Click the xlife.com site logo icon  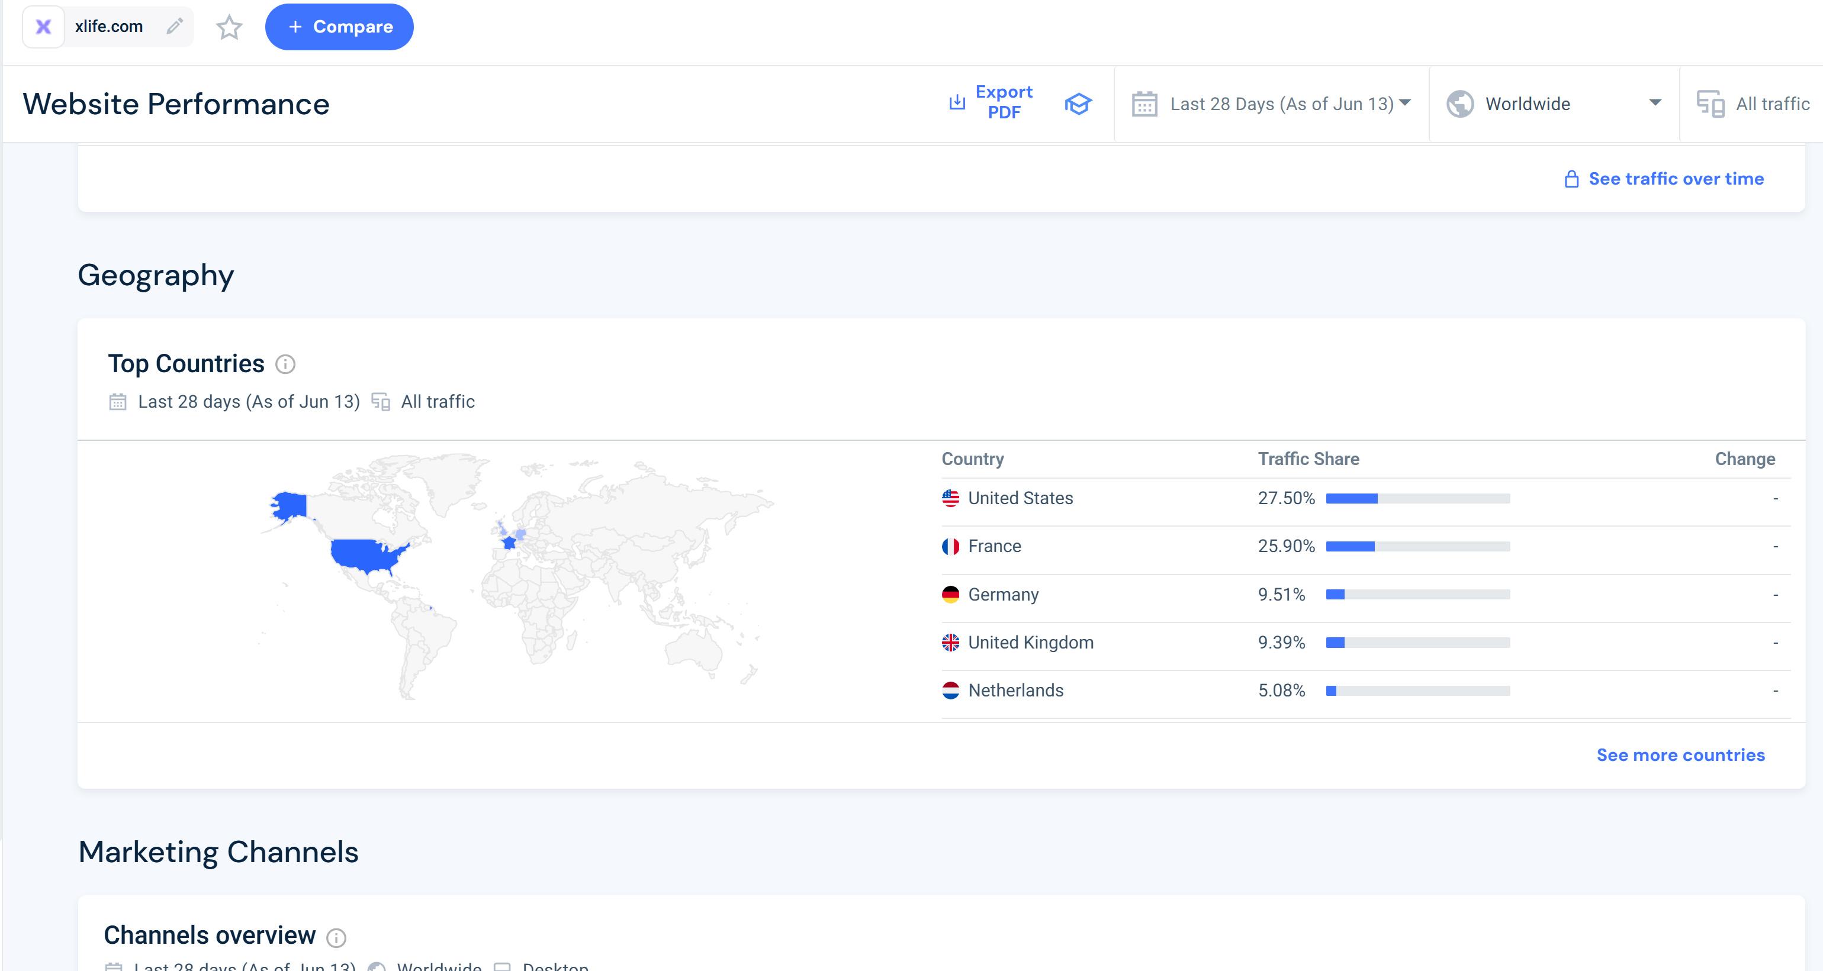(x=44, y=27)
